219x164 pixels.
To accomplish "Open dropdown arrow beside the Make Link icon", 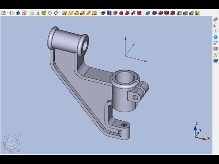I will tap(7, 13).
